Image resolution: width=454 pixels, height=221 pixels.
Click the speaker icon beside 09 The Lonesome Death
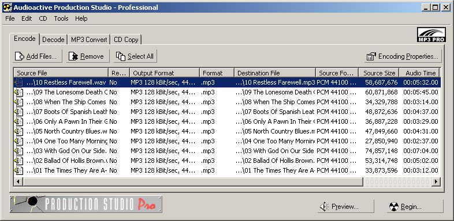pos(18,92)
